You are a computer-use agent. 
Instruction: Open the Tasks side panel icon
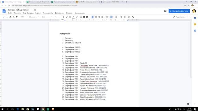click(195, 31)
